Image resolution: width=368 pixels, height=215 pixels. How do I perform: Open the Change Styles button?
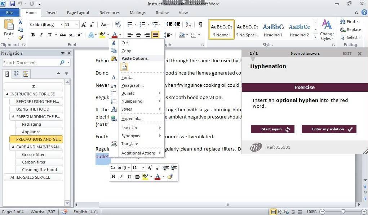point(327,30)
